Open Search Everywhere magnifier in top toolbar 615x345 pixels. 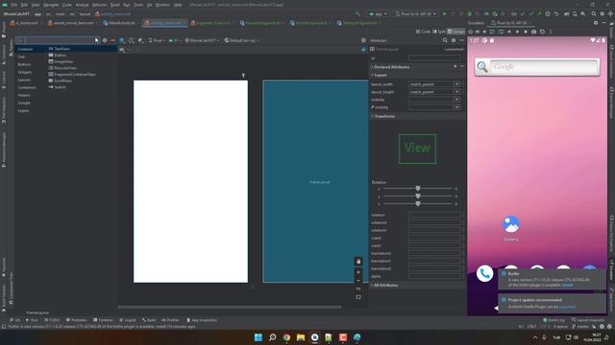tap(594, 13)
